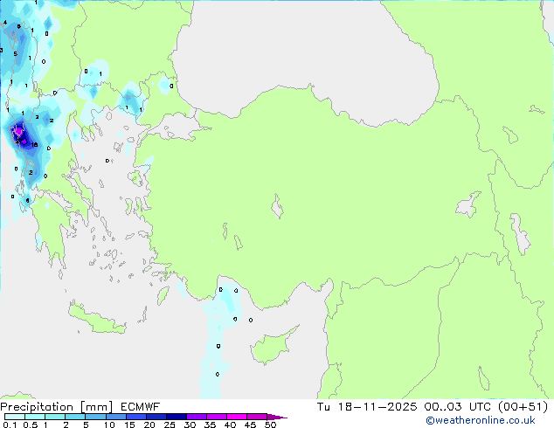The height and width of the screenshot is (428, 554).
Task: Click the 15–20 mm legend swatch
Action: [x=135, y=417]
